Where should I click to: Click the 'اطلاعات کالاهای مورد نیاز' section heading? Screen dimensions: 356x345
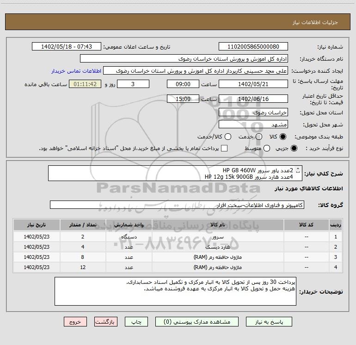(308, 189)
